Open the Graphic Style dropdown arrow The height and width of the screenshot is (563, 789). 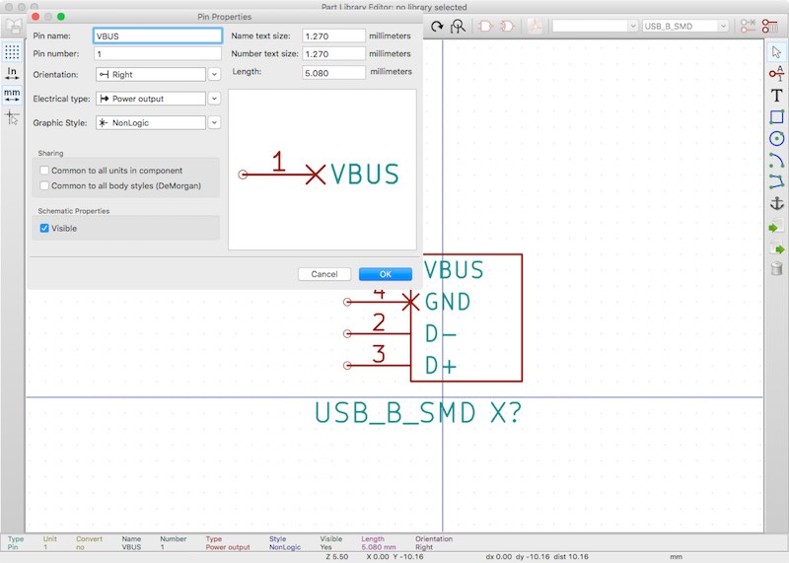[x=214, y=122]
